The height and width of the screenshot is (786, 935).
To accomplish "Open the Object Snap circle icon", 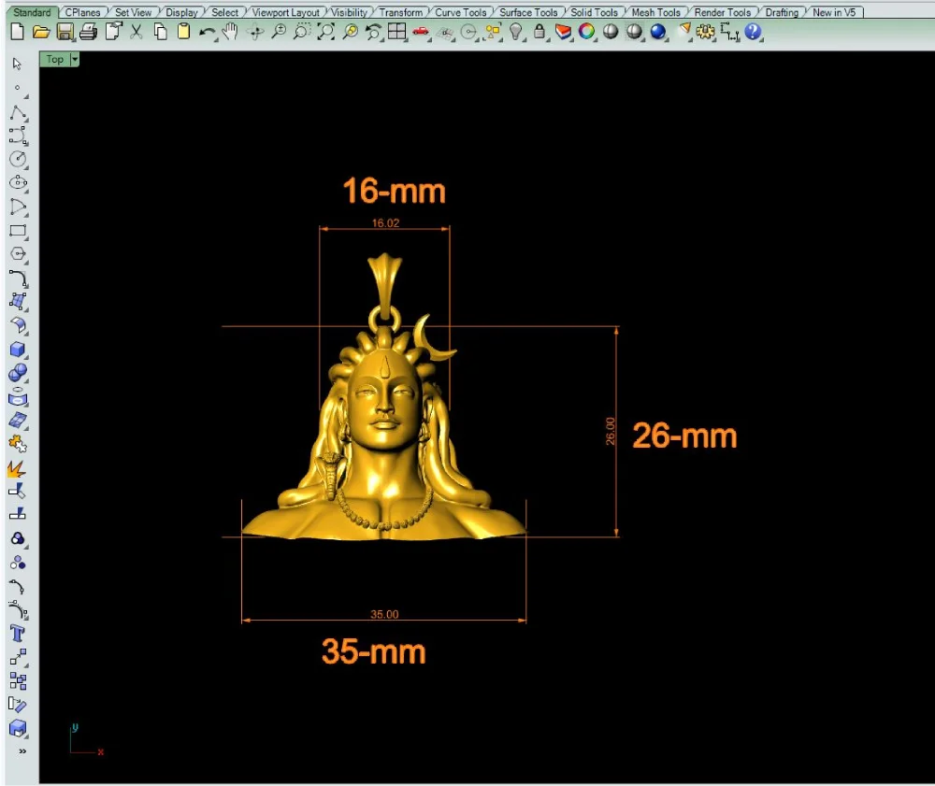I will [x=469, y=32].
